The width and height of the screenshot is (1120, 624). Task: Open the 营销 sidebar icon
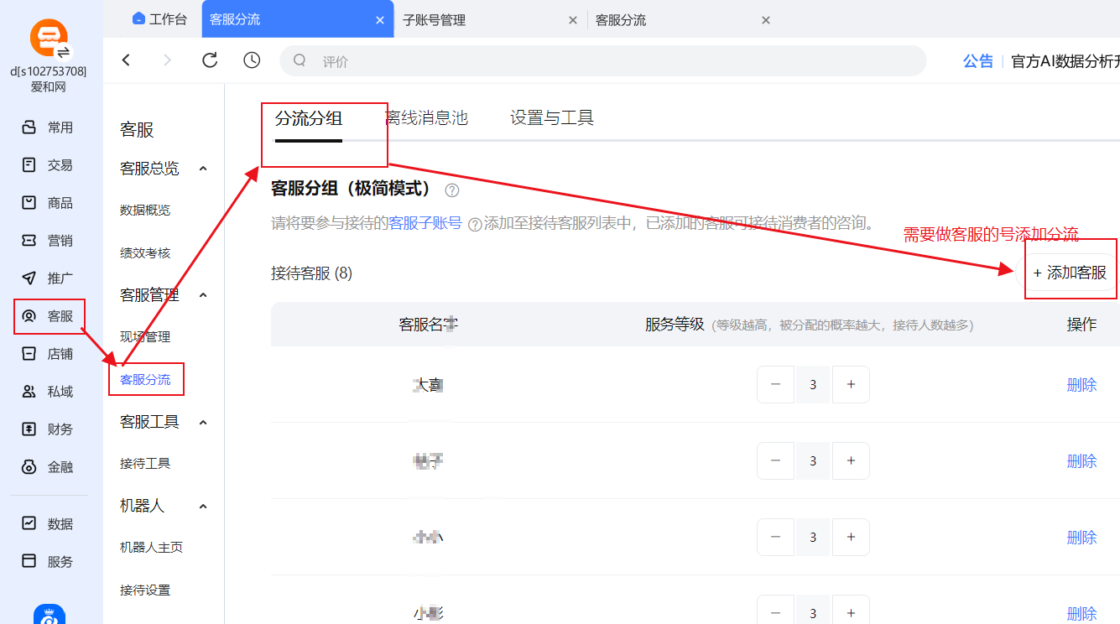pyautogui.click(x=29, y=241)
